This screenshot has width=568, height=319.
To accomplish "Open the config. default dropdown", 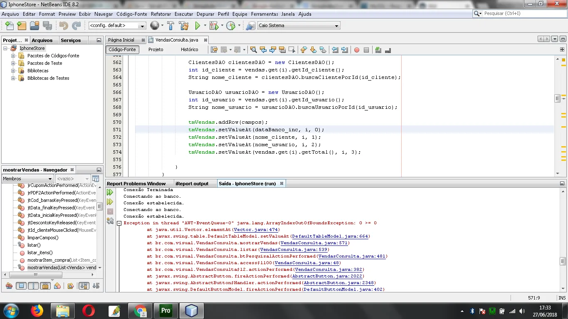I will [117, 26].
